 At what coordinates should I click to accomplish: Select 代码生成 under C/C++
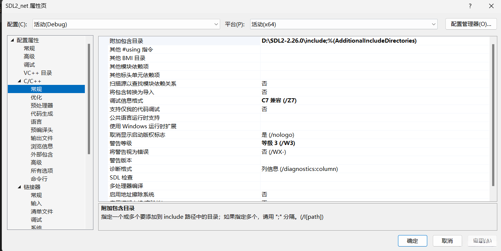tap(42, 114)
